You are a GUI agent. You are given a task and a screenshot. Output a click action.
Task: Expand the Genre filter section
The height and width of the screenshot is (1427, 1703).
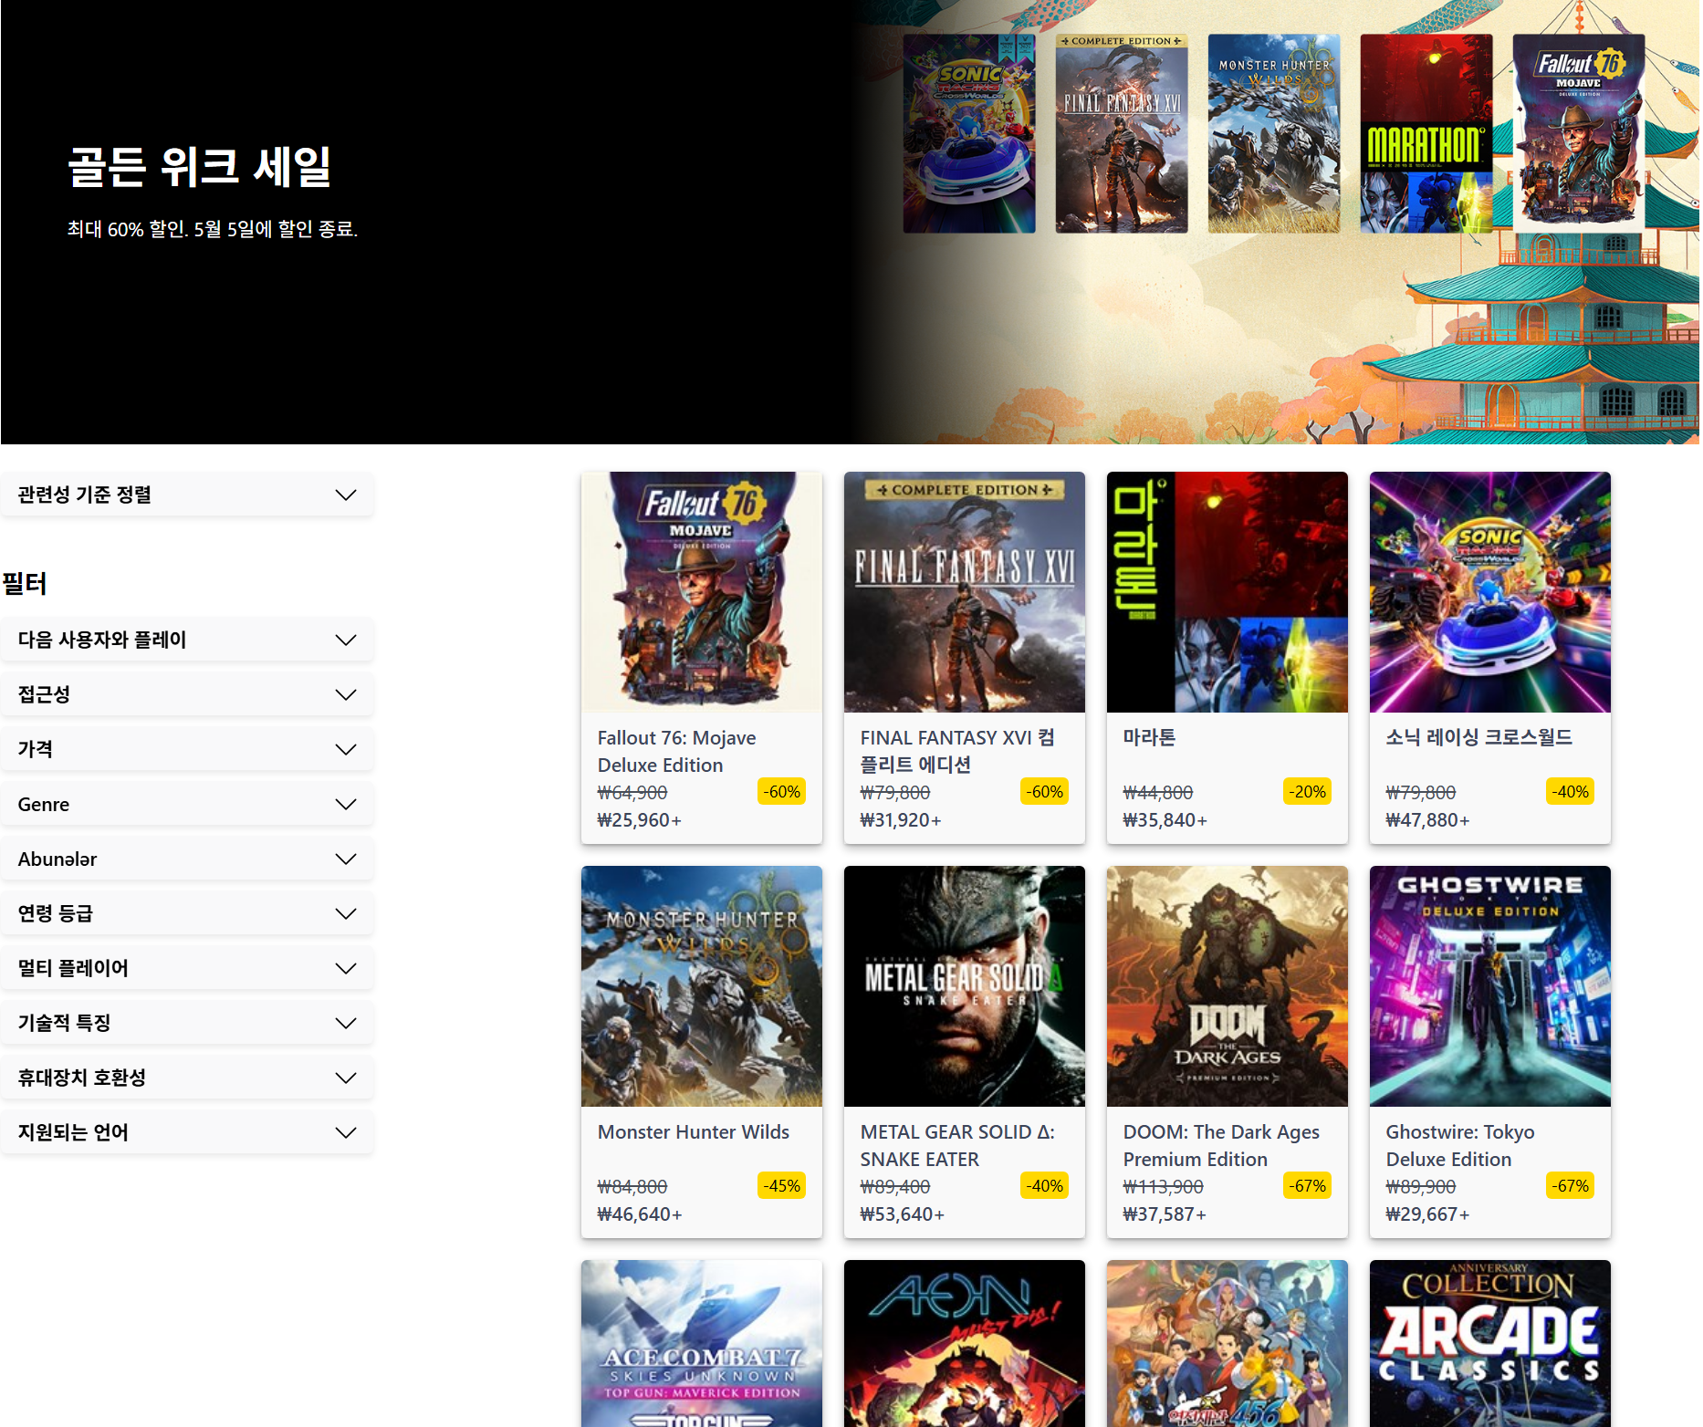pos(186,804)
